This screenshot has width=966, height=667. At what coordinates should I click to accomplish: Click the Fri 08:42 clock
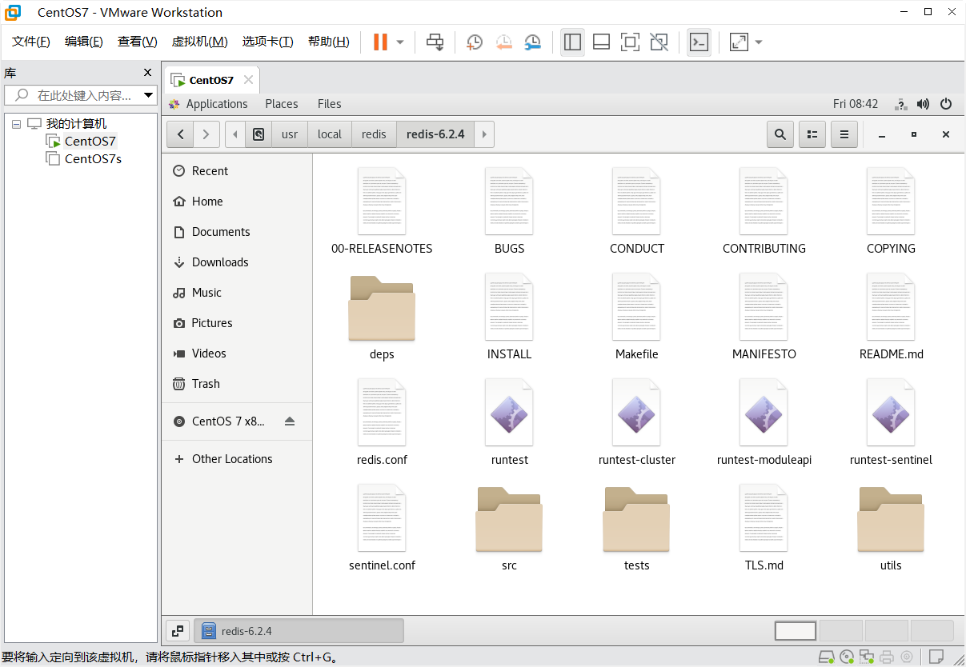856,104
